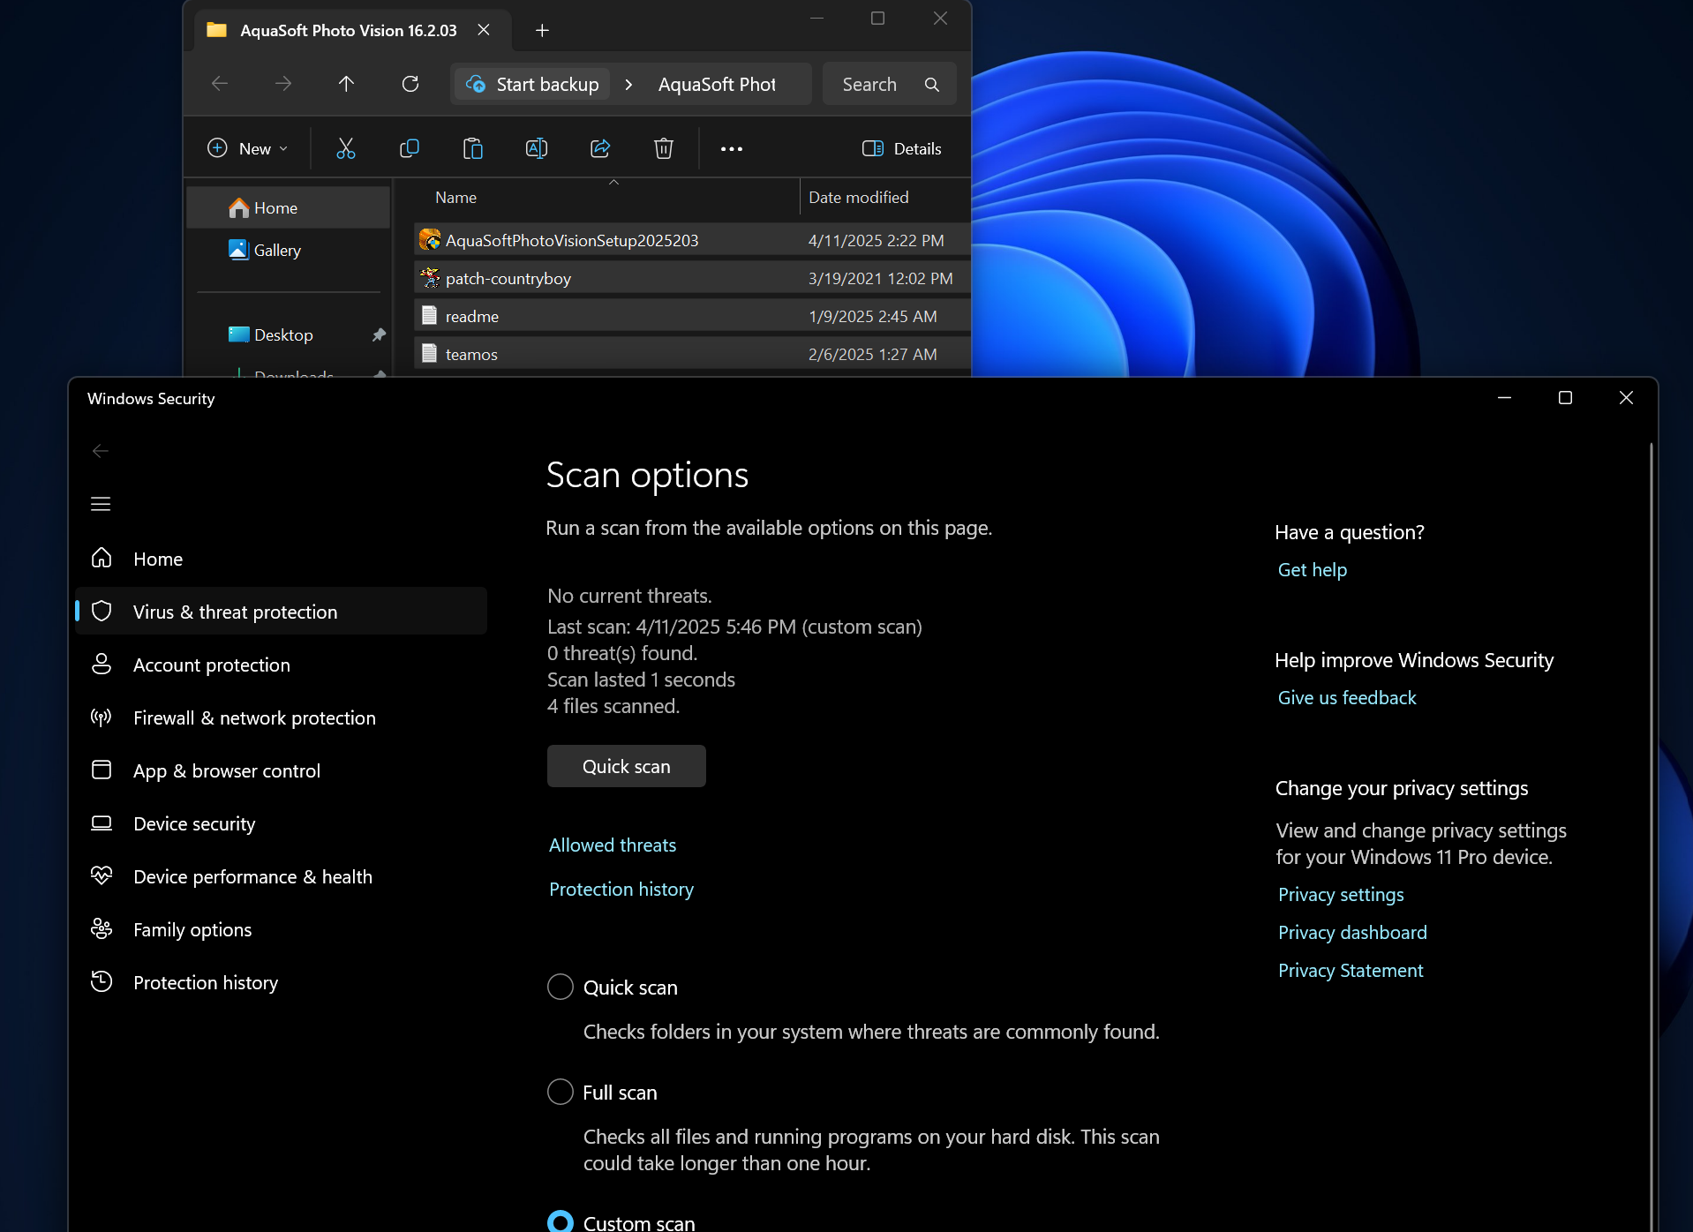
Task: Add a new File Explorer tab
Action: coord(542,30)
